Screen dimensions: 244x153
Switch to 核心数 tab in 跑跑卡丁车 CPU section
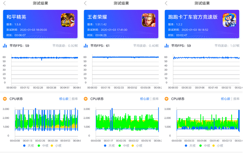click(x=225, y=99)
